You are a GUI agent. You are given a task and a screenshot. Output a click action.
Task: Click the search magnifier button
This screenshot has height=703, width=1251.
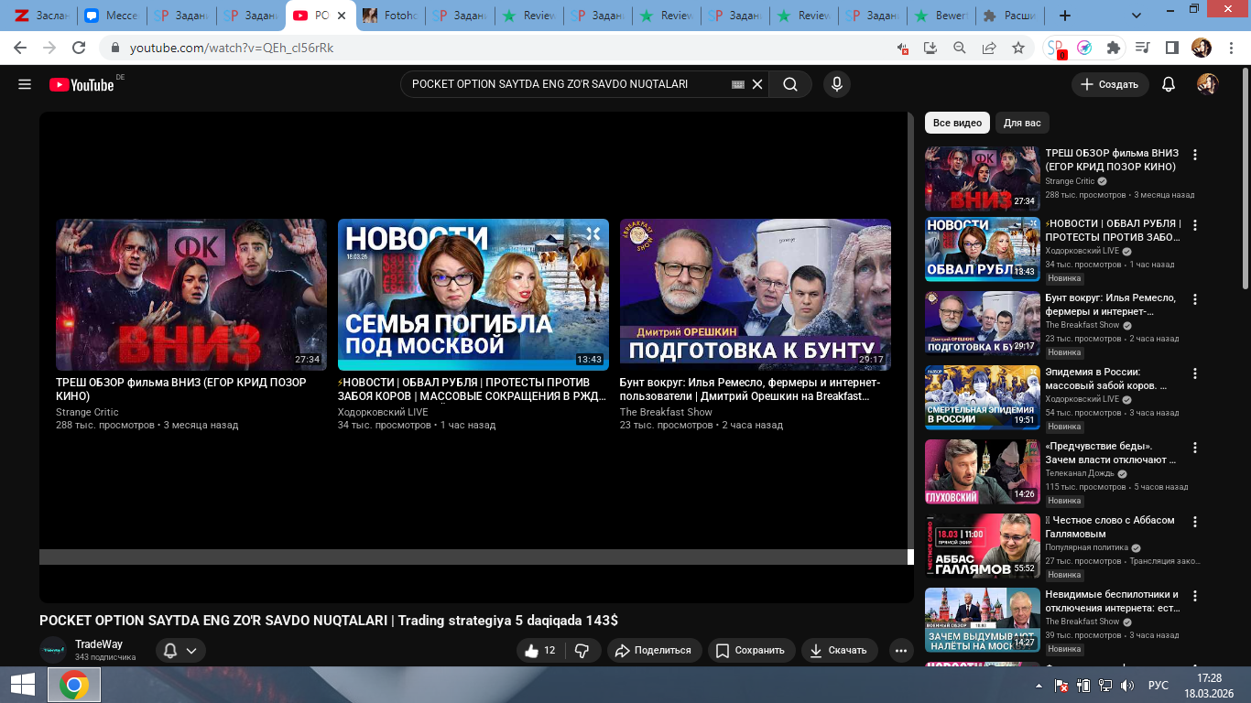tap(789, 84)
